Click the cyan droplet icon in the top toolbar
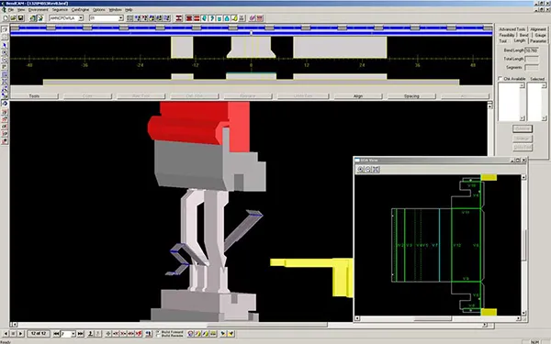 (x=227, y=18)
